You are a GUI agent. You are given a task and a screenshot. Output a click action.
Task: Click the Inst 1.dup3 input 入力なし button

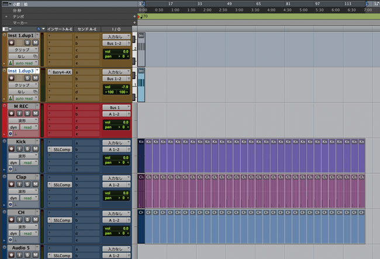[x=116, y=72]
